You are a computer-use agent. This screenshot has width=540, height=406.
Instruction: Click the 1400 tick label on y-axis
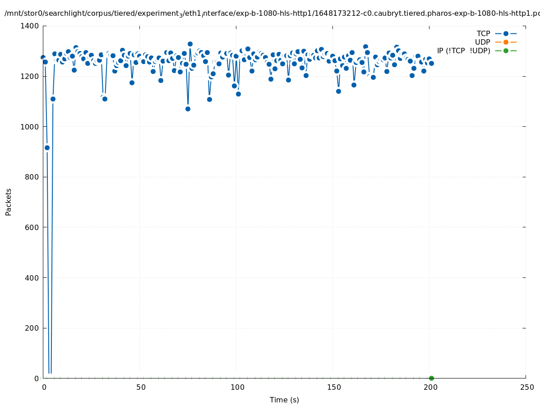30,26
